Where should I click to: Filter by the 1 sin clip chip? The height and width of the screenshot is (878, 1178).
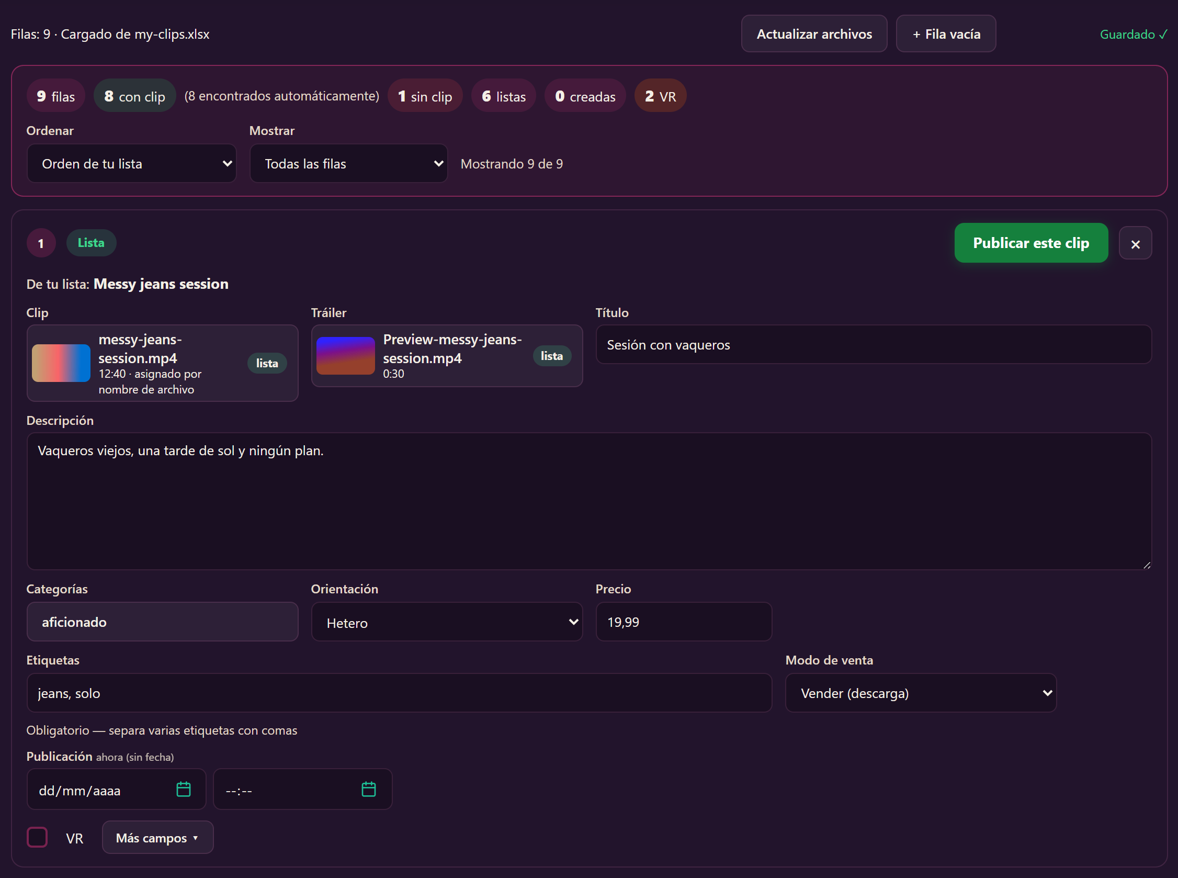coord(425,96)
